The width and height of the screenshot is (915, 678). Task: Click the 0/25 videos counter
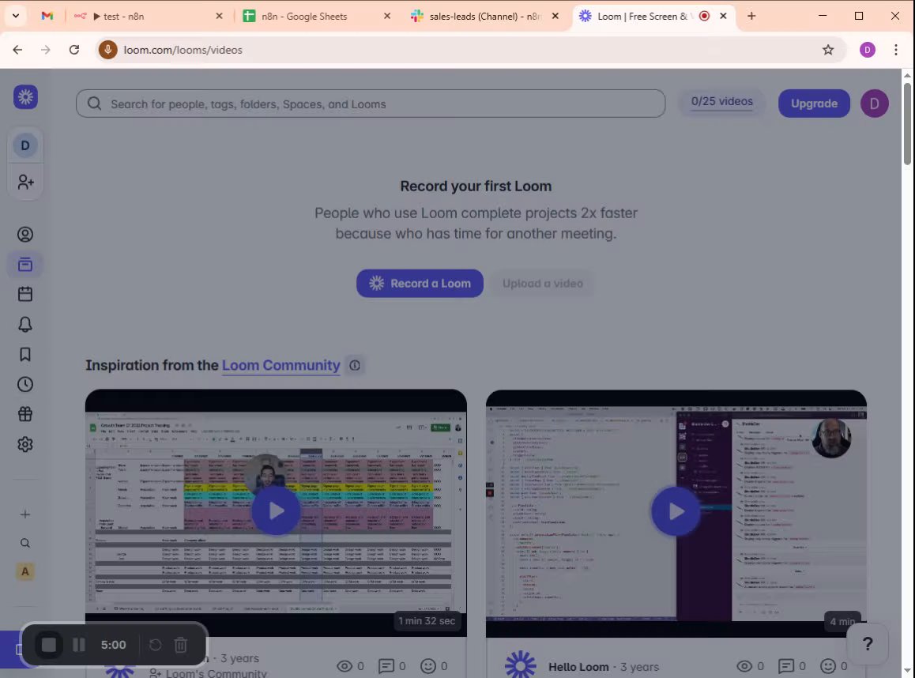pos(722,102)
